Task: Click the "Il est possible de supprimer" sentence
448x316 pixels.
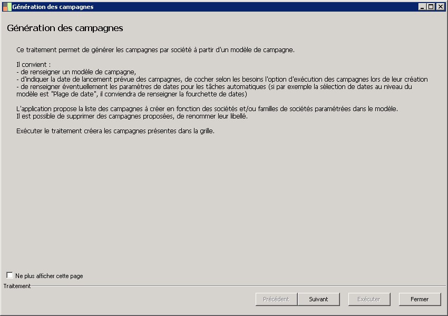Action: pyautogui.click(x=131, y=116)
